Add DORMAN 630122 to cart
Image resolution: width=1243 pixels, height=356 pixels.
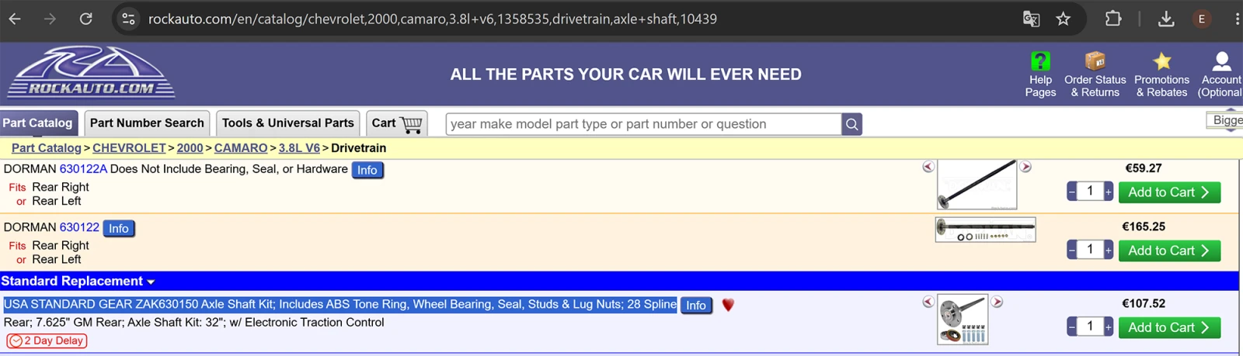pyautogui.click(x=1169, y=251)
